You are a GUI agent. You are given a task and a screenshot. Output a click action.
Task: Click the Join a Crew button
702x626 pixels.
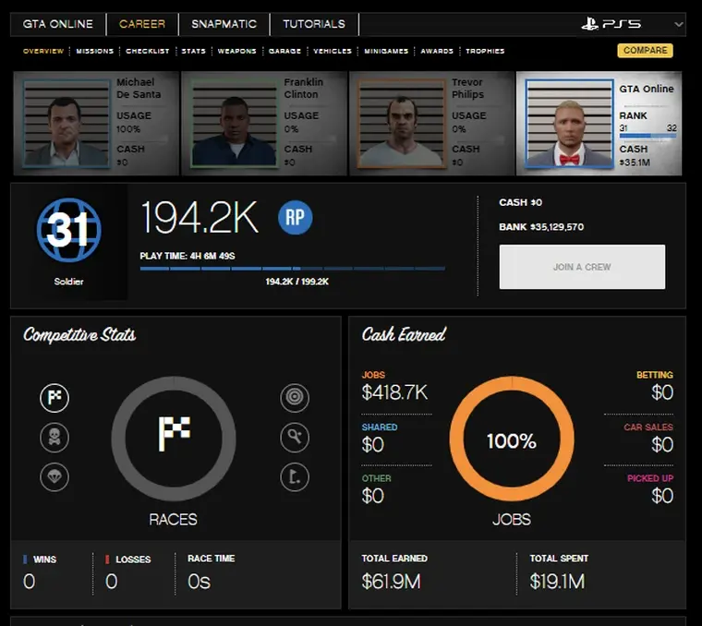click(582, 267)
